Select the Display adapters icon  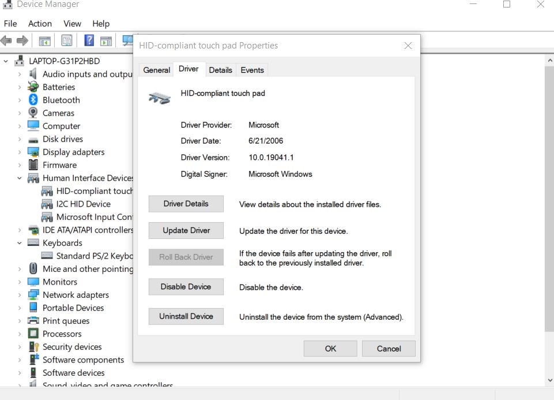click(x=33, y=152)
